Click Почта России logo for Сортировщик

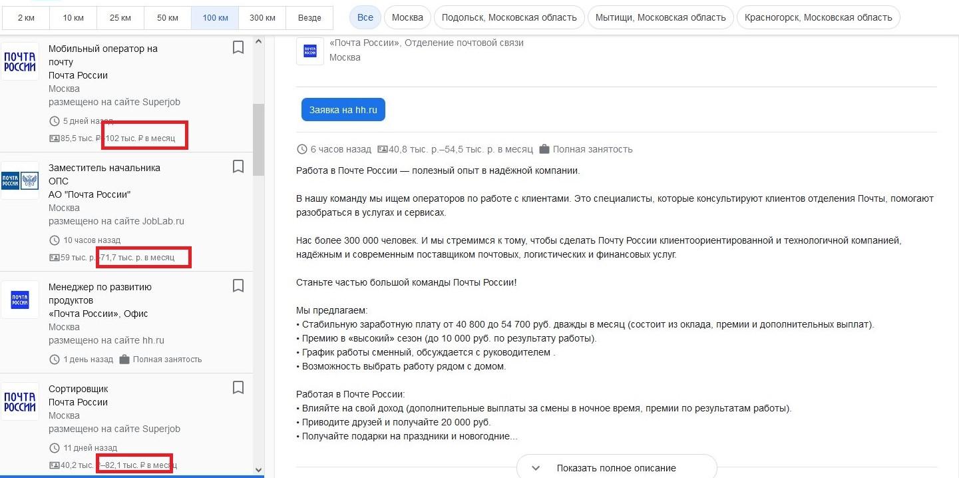click(20, 401)
